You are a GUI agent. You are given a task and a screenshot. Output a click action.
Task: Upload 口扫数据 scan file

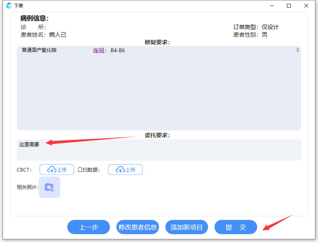click(125, 170)
